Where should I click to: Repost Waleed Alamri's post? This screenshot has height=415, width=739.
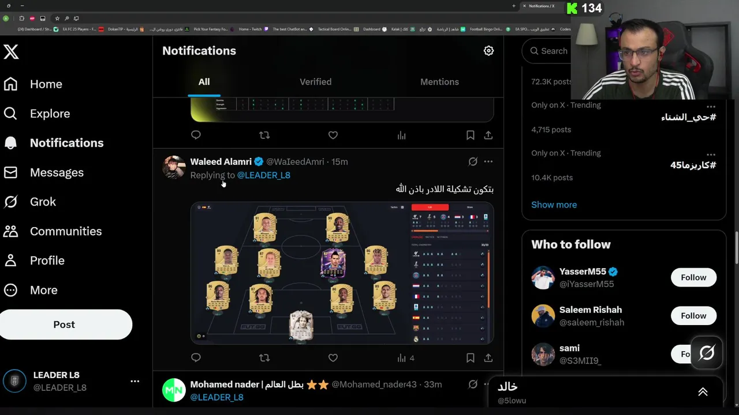(264, 358)
